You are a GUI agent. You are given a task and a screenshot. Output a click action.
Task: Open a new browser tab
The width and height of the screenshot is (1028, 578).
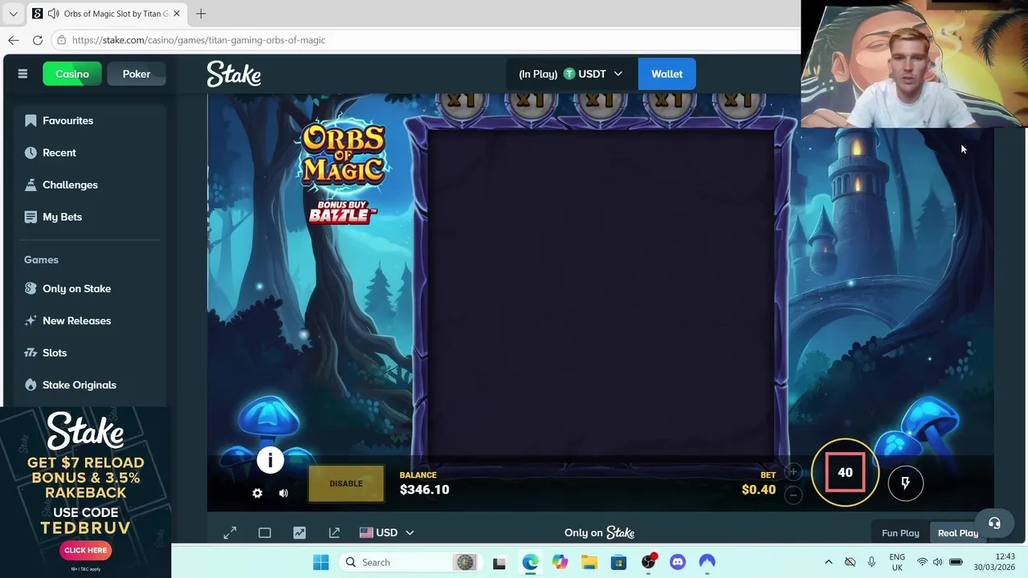201,14
